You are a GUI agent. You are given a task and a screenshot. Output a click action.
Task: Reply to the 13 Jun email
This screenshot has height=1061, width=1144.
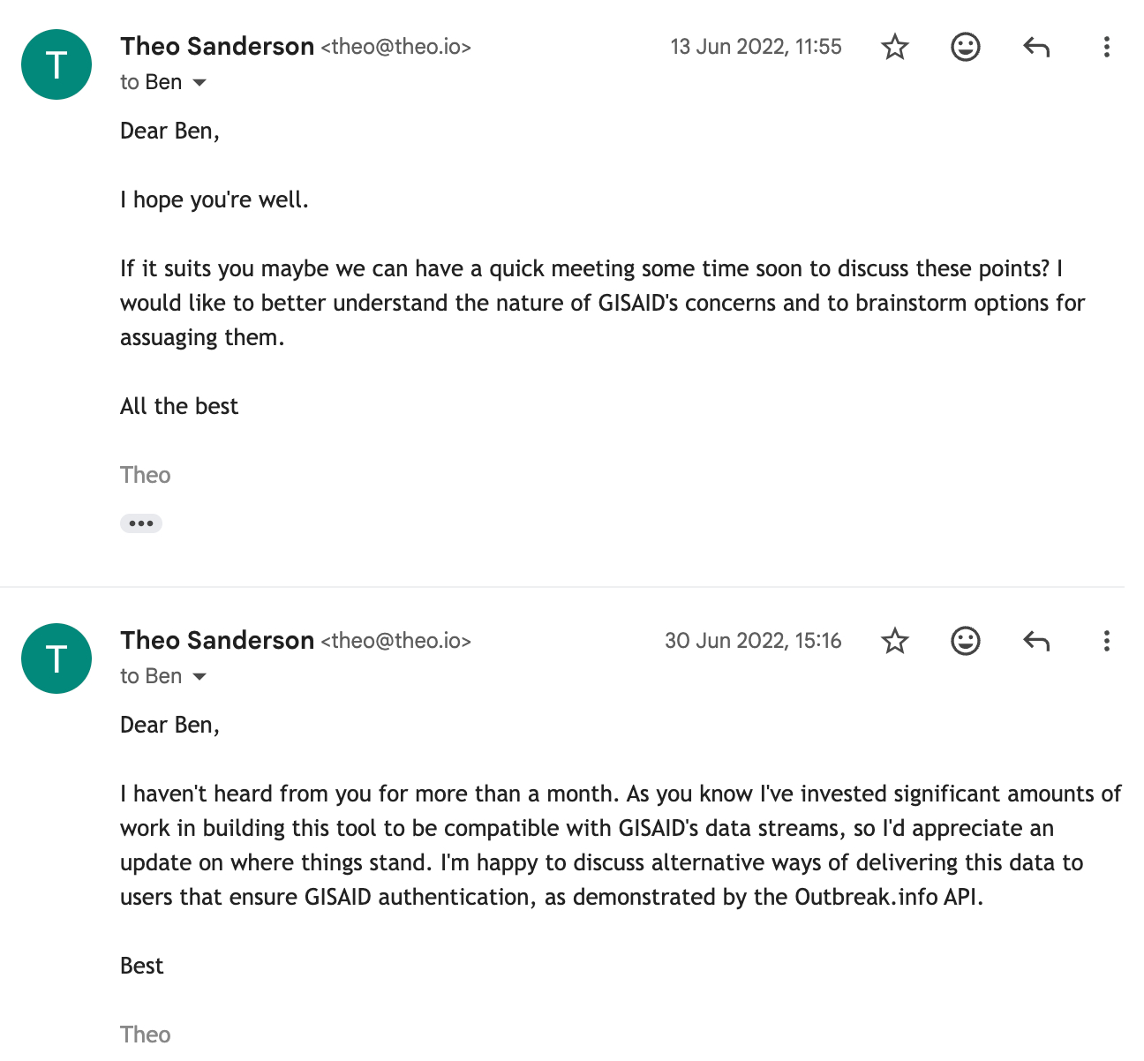[1036, 47]
